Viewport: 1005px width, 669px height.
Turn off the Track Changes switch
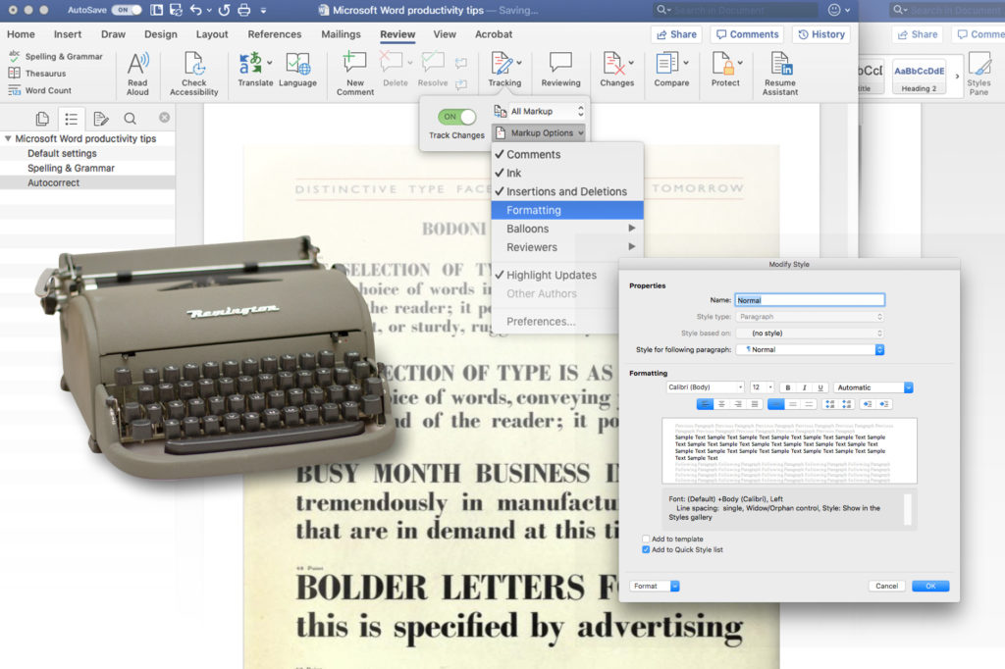coord(457,117)
